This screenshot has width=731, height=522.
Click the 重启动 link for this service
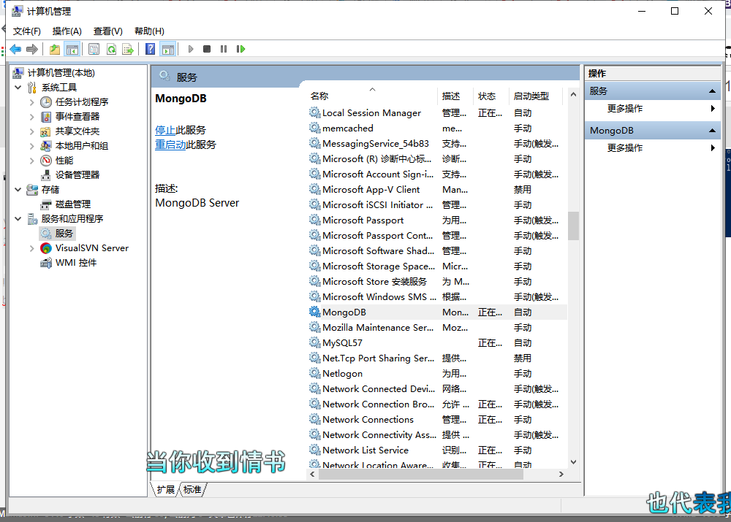pos(170,145)
